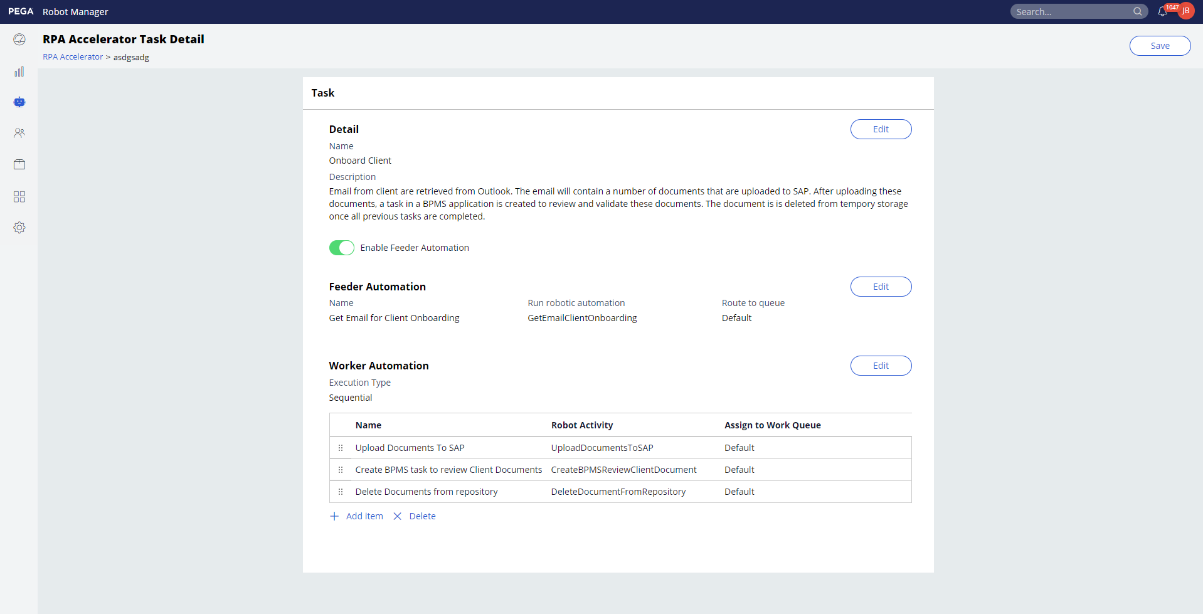Click the Save button
The height and width of the screenshot is (614, 1203).
pyautogui.click(x=1160, y=46)
